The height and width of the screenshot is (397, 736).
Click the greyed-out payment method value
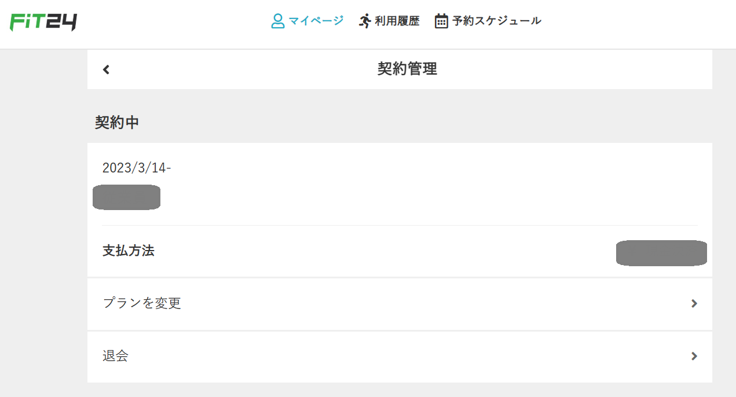(x=661, y=253)
